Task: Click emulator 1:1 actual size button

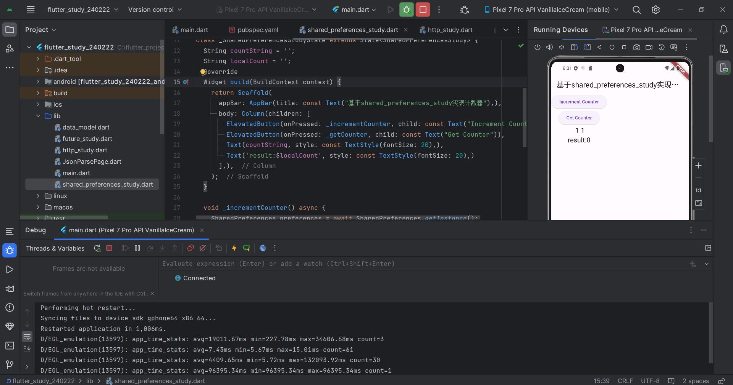Action: pyautogui.click(x=698, y=190)
